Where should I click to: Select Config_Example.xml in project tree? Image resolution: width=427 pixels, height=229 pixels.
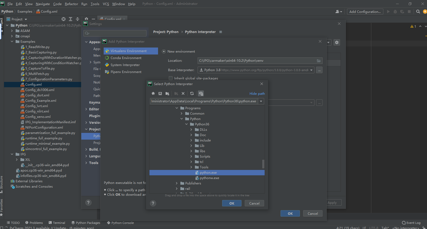click(x=41, y=101)
